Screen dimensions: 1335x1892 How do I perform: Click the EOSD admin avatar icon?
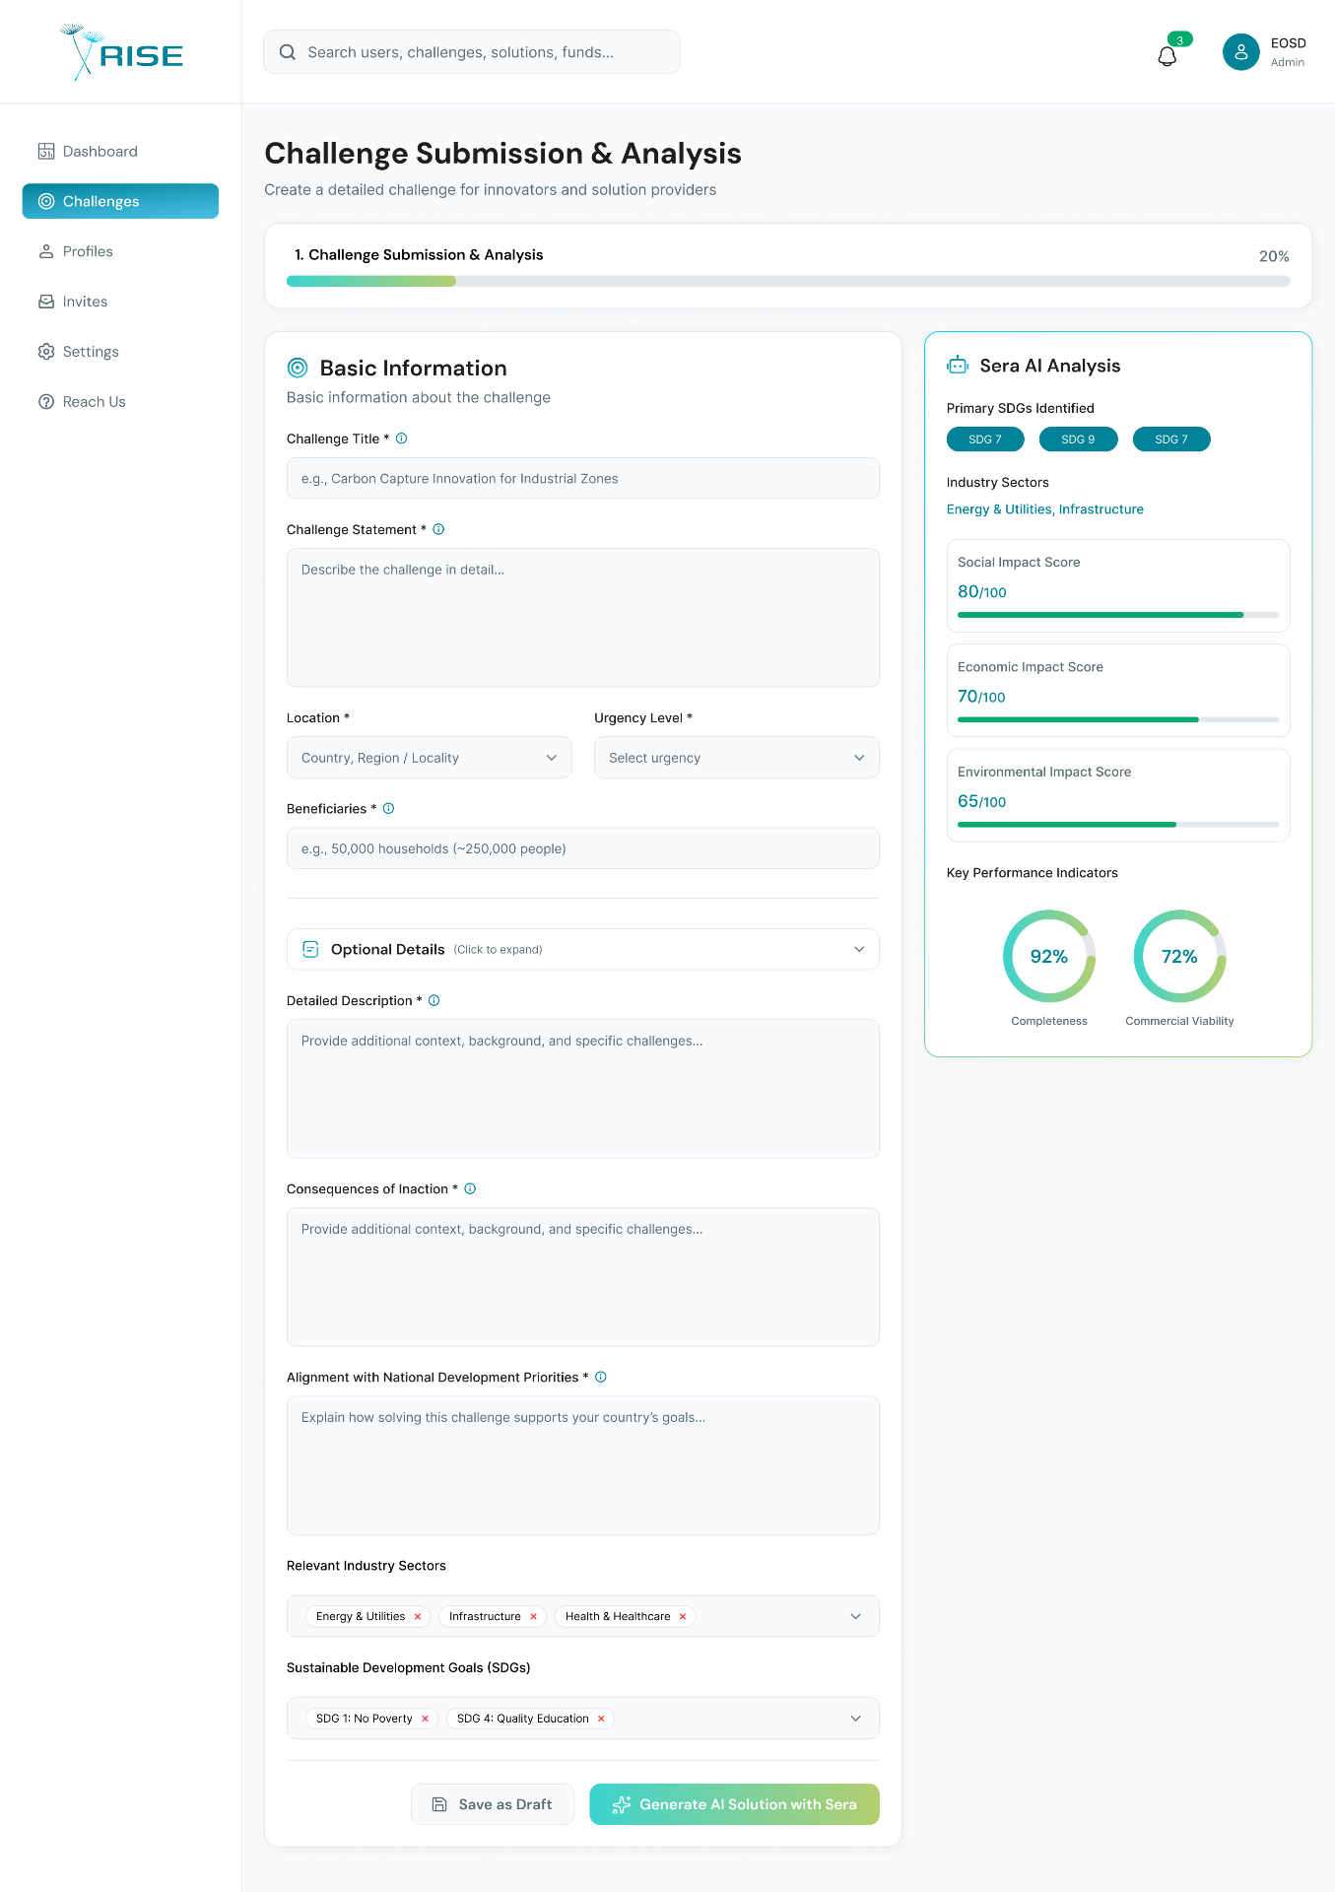1240,52
